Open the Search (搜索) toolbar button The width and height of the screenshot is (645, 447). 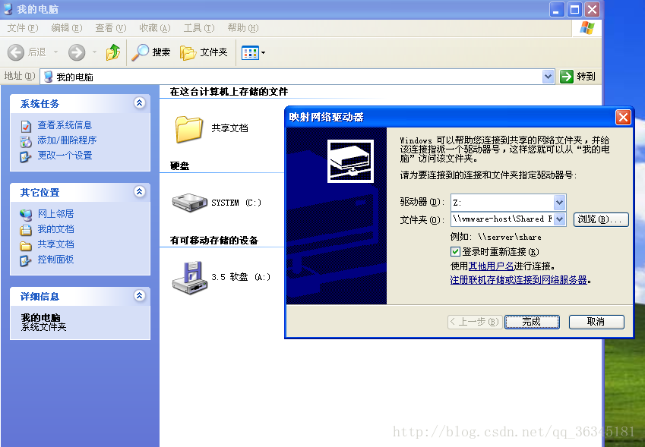pyautogui.click(x=151, y=52)
